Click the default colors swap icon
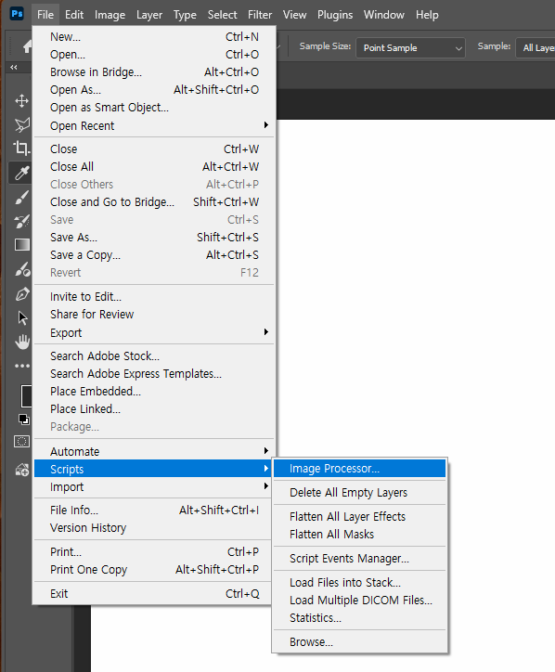 (24, 420)
